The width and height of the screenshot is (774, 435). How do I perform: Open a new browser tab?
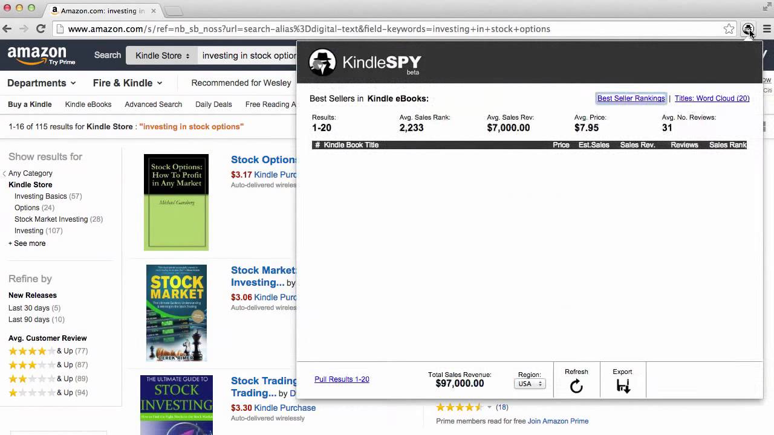174,11
